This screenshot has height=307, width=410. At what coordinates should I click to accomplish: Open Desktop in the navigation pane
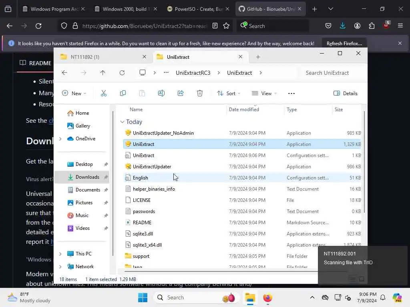pyautogui.click(x=84, y=164)
